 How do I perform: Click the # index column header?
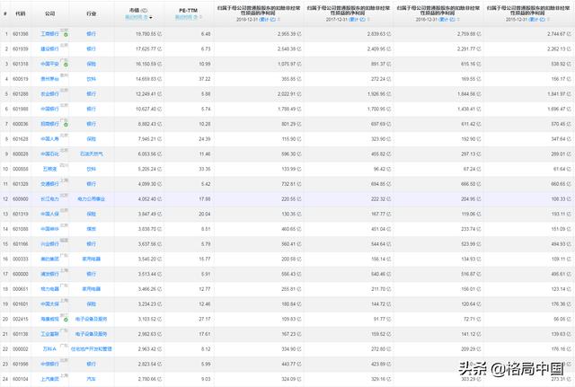pos(5,13)
